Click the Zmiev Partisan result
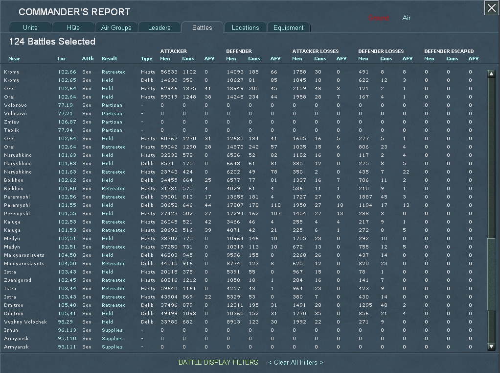Viewport: 500px width, 373px height. 112,122
